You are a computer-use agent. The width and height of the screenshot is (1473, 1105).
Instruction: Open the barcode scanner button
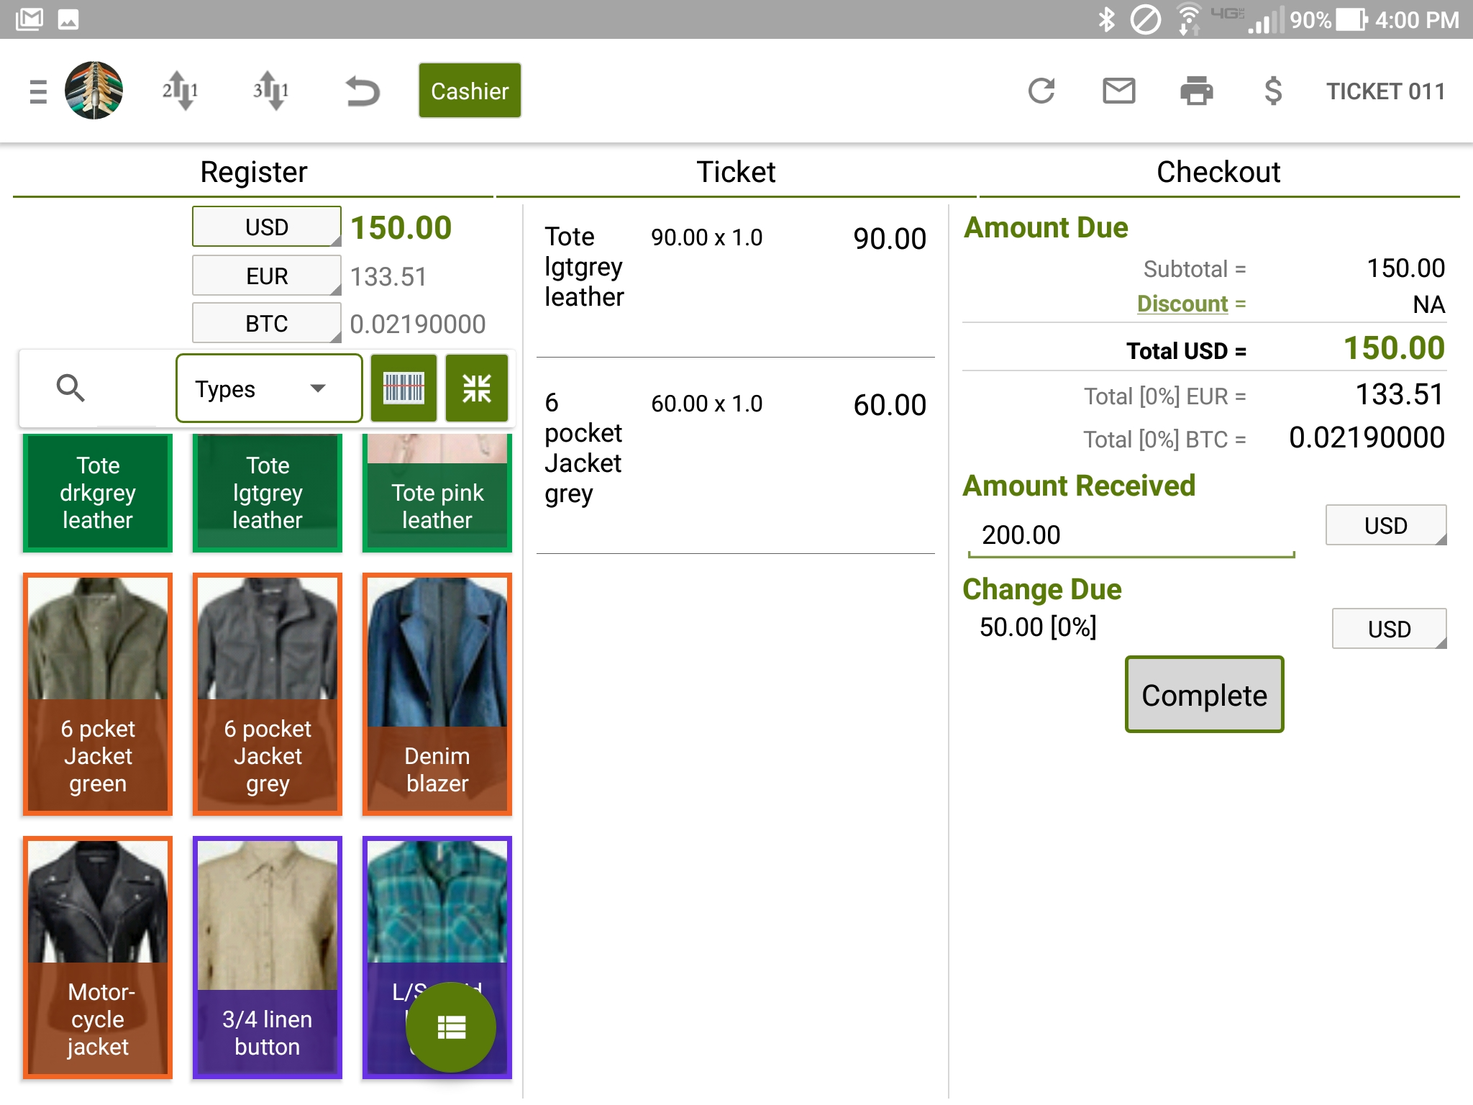403,388
